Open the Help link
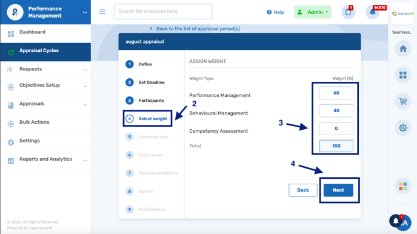 [x=275, y=12]
